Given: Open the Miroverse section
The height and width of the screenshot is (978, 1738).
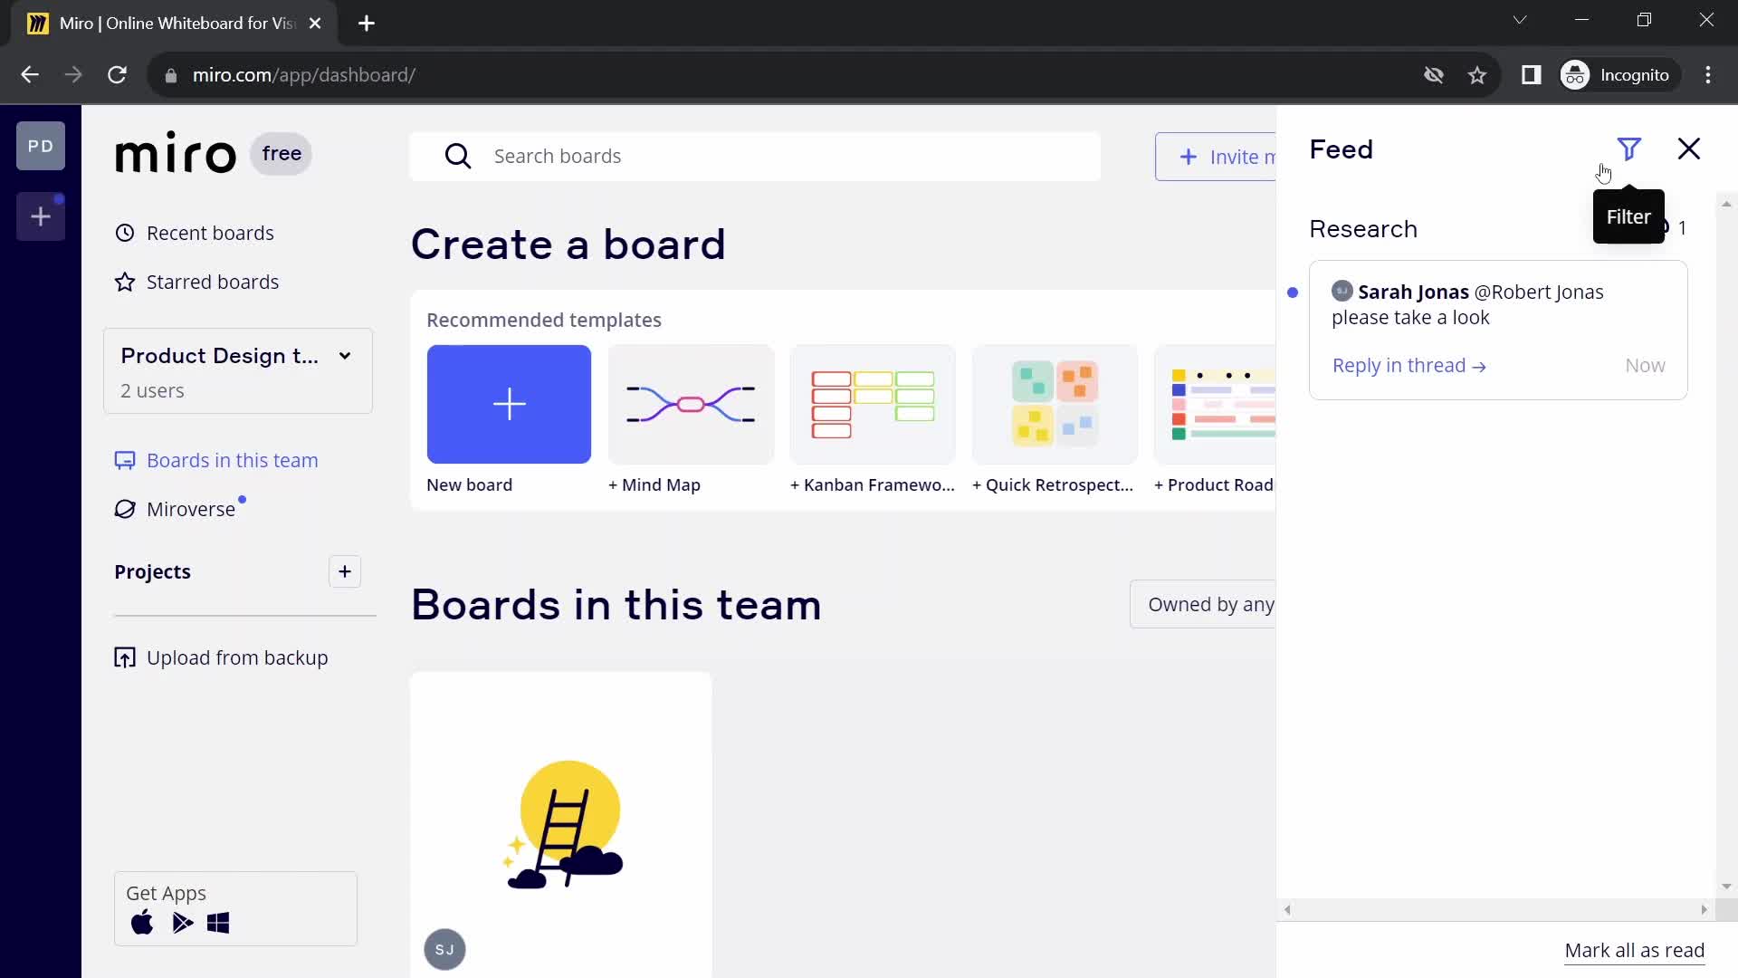Looking at the screenshot, I should pyautogui.click(x=190, y=509).
